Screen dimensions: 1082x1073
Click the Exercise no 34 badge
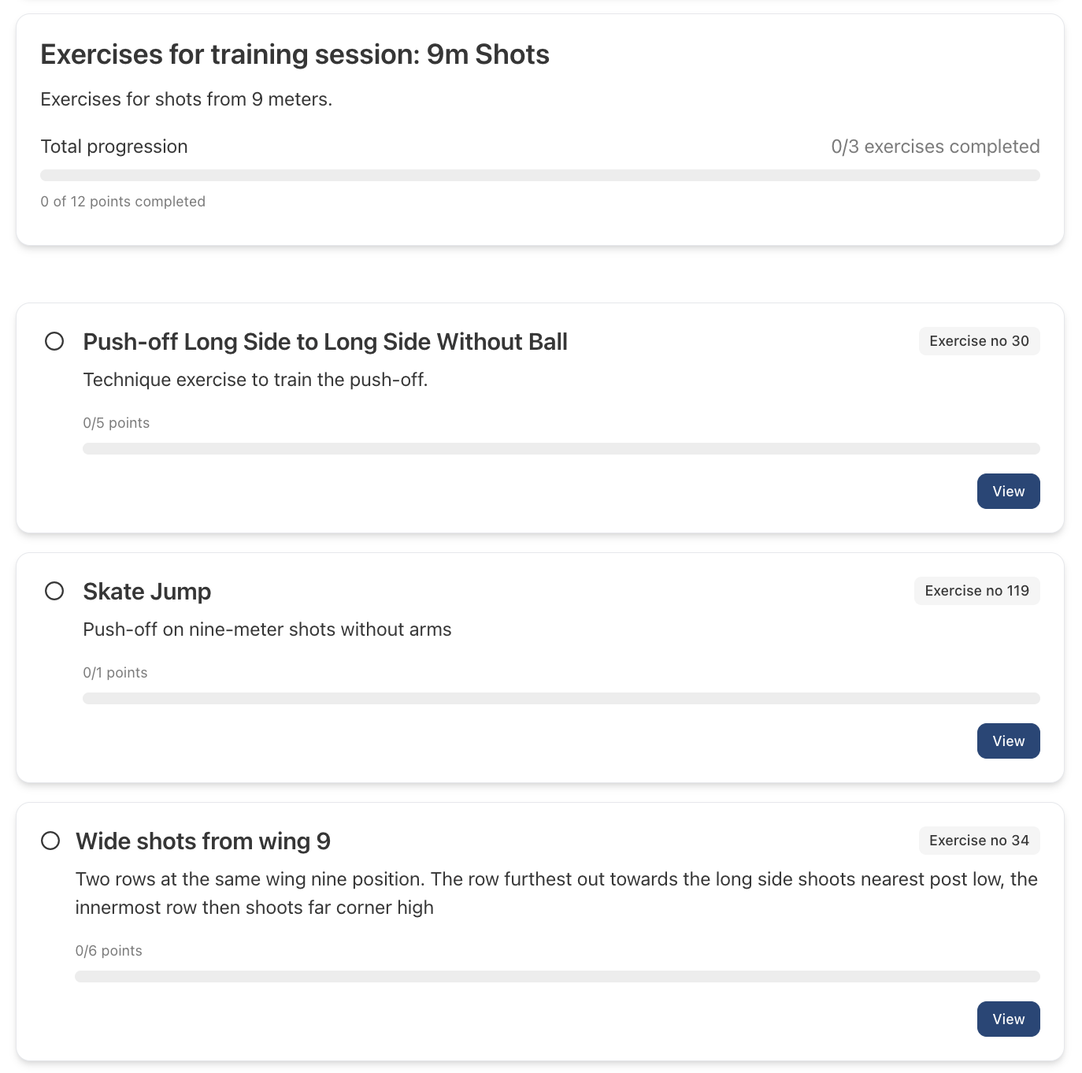click(x=979, y=840)
